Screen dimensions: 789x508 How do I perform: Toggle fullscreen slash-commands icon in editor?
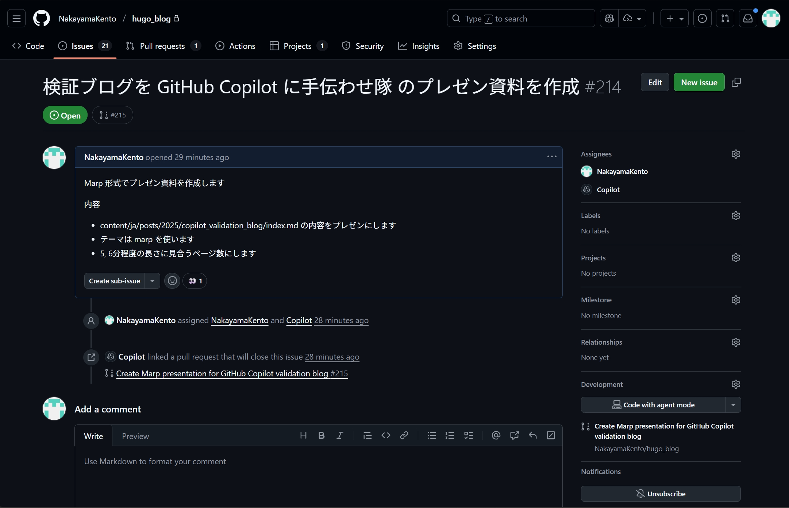click(551, 435)
